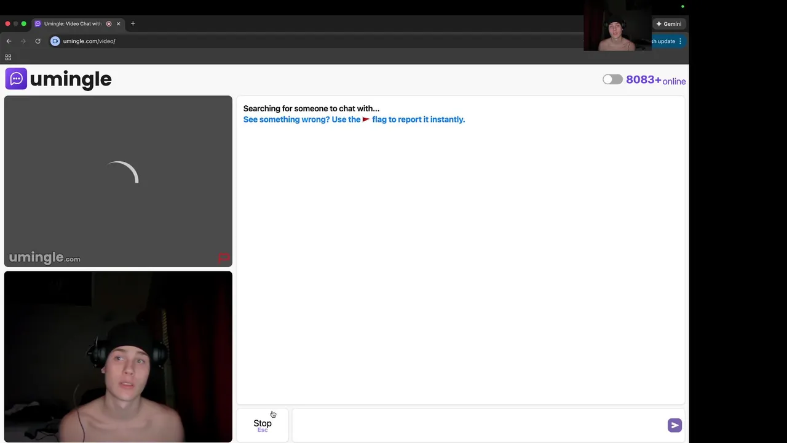Click the browser forward arrow
The image size is (787, 443).
23,41
